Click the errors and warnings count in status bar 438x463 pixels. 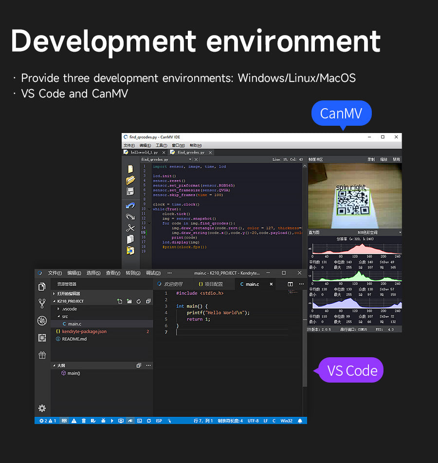(48, 421)
